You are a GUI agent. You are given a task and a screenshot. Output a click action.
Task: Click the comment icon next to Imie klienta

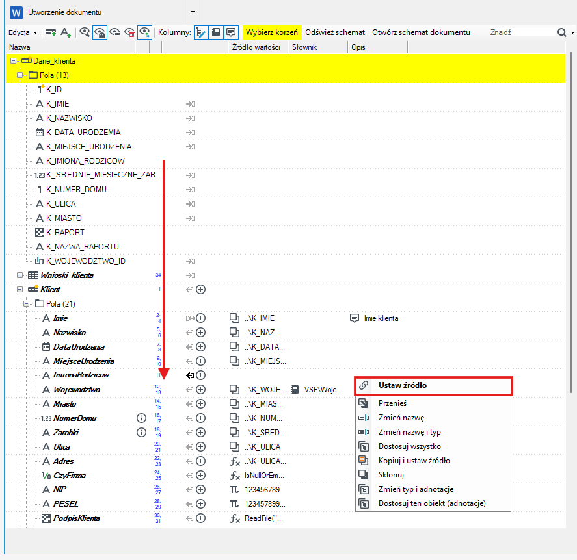click(355, 318)
